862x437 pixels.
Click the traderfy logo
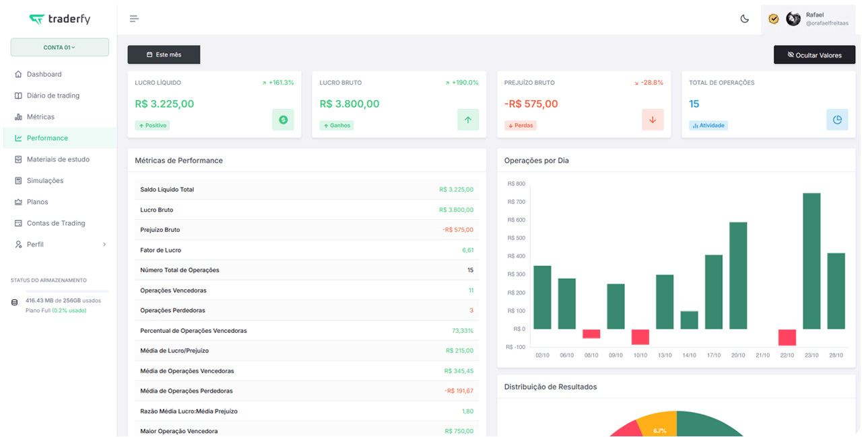[60, 19]
